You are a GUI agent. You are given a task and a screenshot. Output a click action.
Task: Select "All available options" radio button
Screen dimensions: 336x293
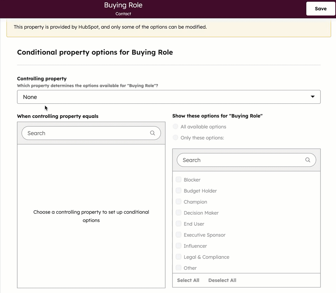[176, 127]
